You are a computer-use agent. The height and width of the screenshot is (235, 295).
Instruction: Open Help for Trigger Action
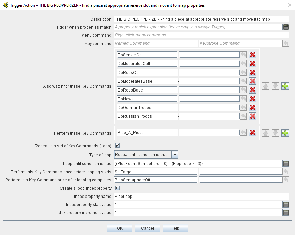click(175, 228)
